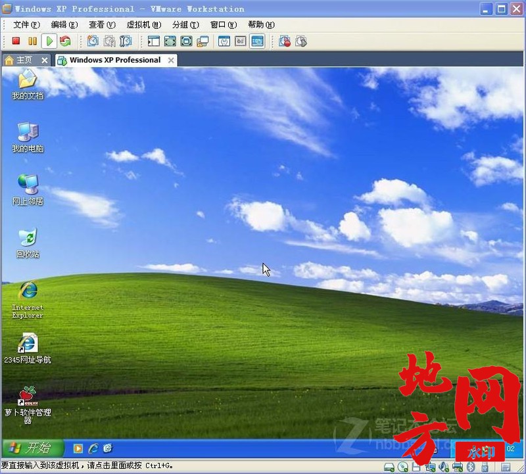Screen dimensions: 526x474
Task: Start recording with the red record icon
Action: [285, 41]
